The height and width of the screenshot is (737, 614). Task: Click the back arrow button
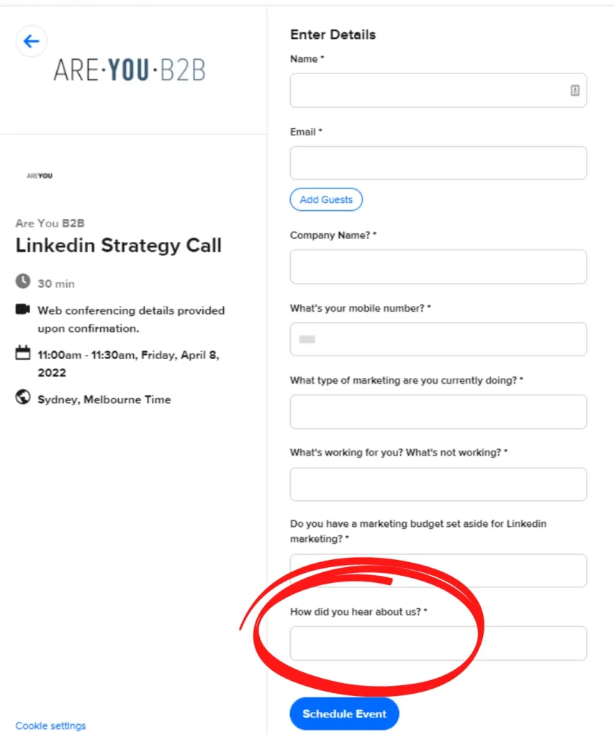pyautogui.click(x=32, y=41)
